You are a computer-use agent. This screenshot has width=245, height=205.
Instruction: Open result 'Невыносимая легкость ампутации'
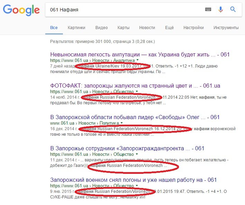pyautogui.click(x=140, y=54)
